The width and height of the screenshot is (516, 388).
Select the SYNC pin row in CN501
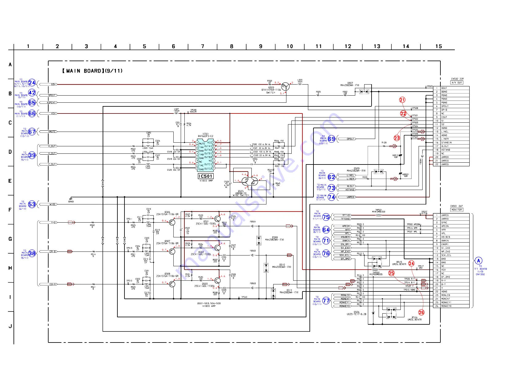(x=451, y=223)
